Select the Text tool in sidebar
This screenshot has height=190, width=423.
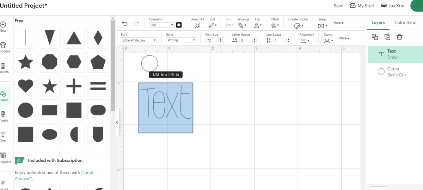3,137
